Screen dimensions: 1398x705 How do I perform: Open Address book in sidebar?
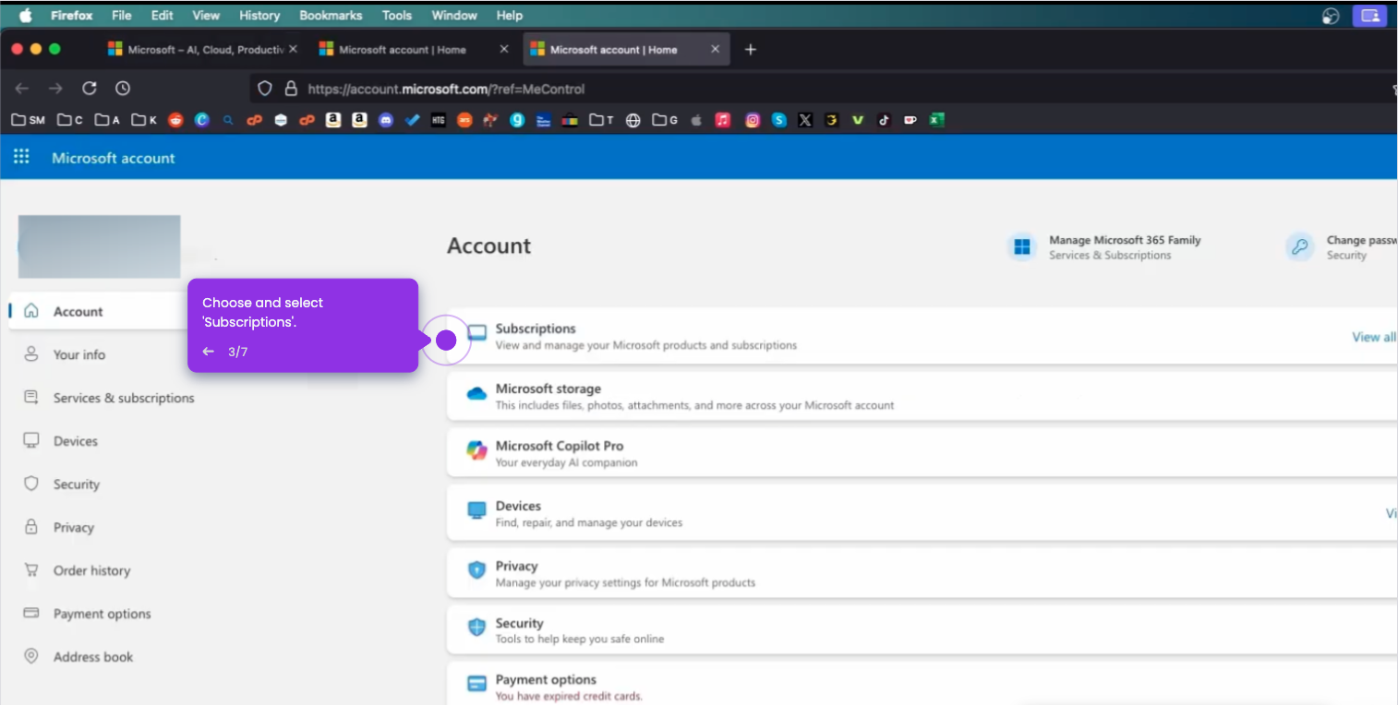93,657
